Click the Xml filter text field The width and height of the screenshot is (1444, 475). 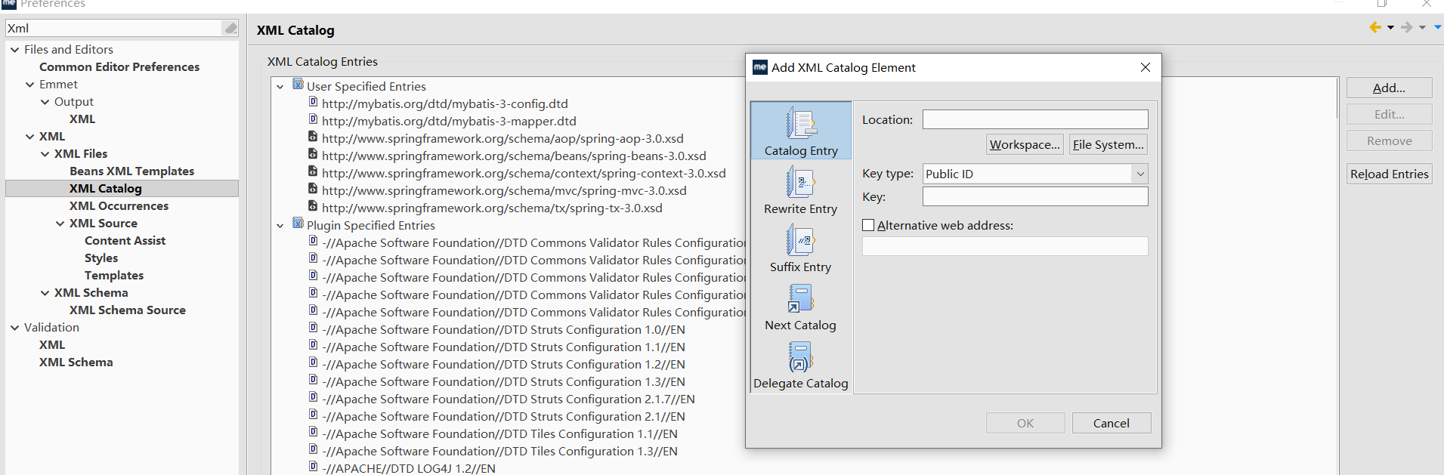(x=114, y=28)
